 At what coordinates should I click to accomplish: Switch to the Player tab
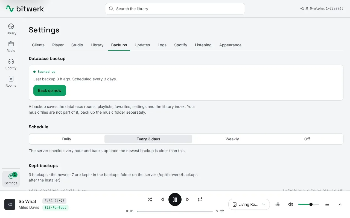58,45
